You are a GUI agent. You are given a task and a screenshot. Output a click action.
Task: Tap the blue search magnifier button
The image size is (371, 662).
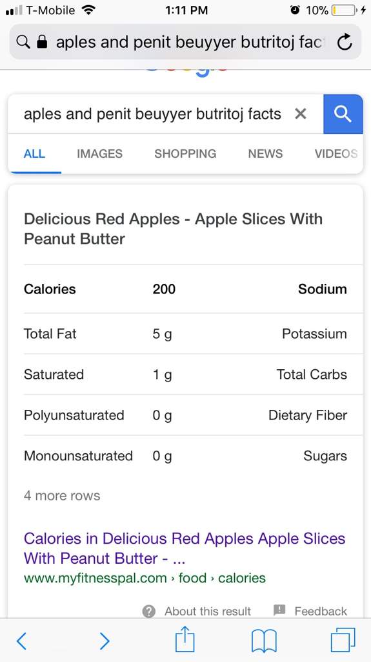343,114
